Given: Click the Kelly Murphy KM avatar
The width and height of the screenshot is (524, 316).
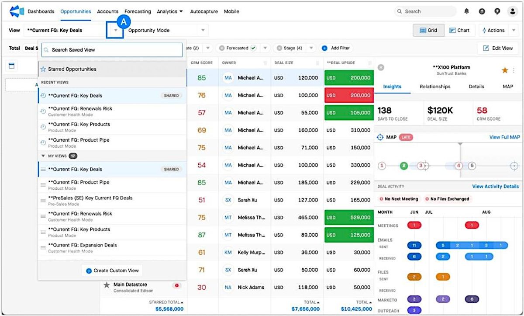Looking at the screenshot, I should [x=228, y=253].
